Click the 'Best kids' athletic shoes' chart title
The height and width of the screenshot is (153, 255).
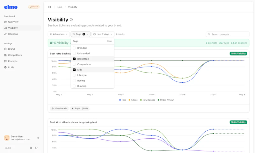pos(73,122)
